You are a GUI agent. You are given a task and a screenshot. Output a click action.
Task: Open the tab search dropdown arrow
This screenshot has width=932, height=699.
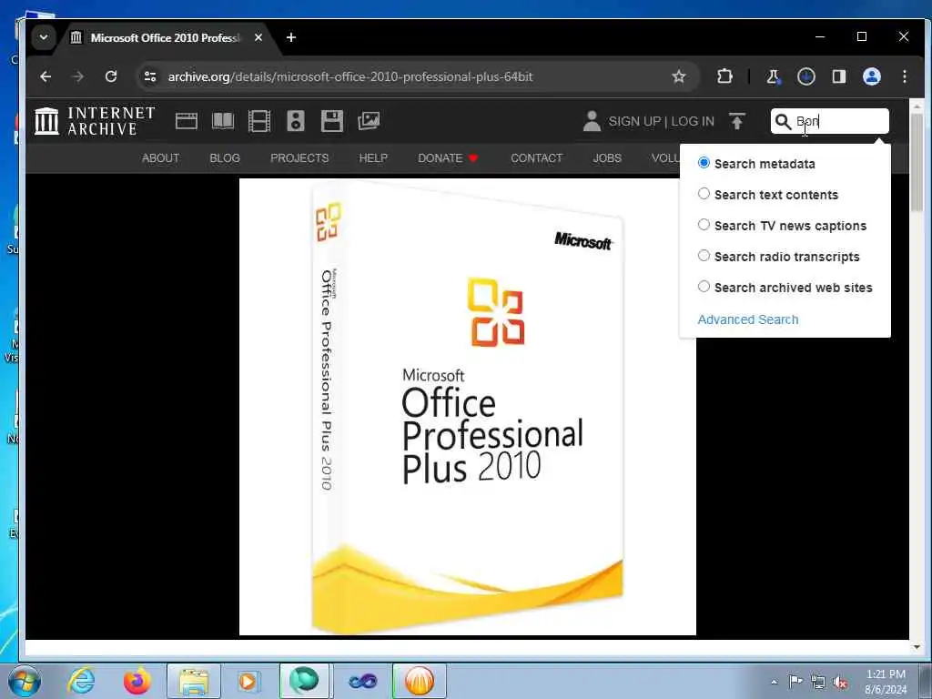point(44,36)
